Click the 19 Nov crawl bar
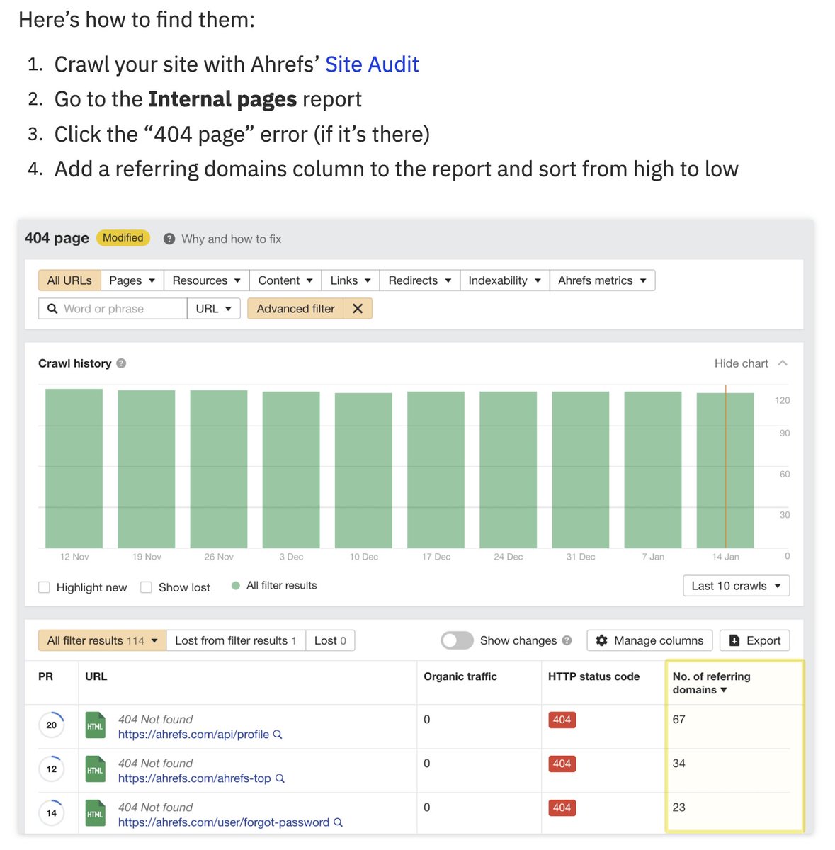 (x=146, y=469)
